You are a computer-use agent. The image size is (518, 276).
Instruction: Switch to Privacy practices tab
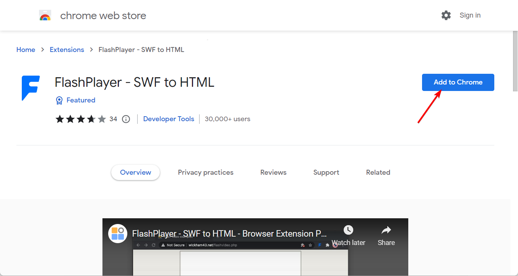(x=206, y=172)
